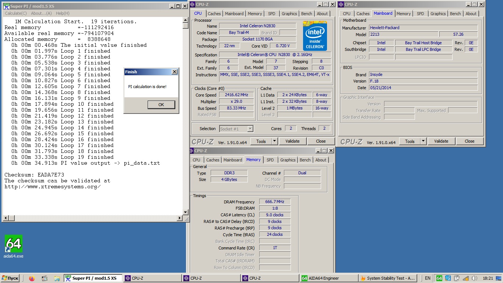Open SPD tab in the Hewlett-Packard mainboard window

pyautogui.click(x=421, y=14)
